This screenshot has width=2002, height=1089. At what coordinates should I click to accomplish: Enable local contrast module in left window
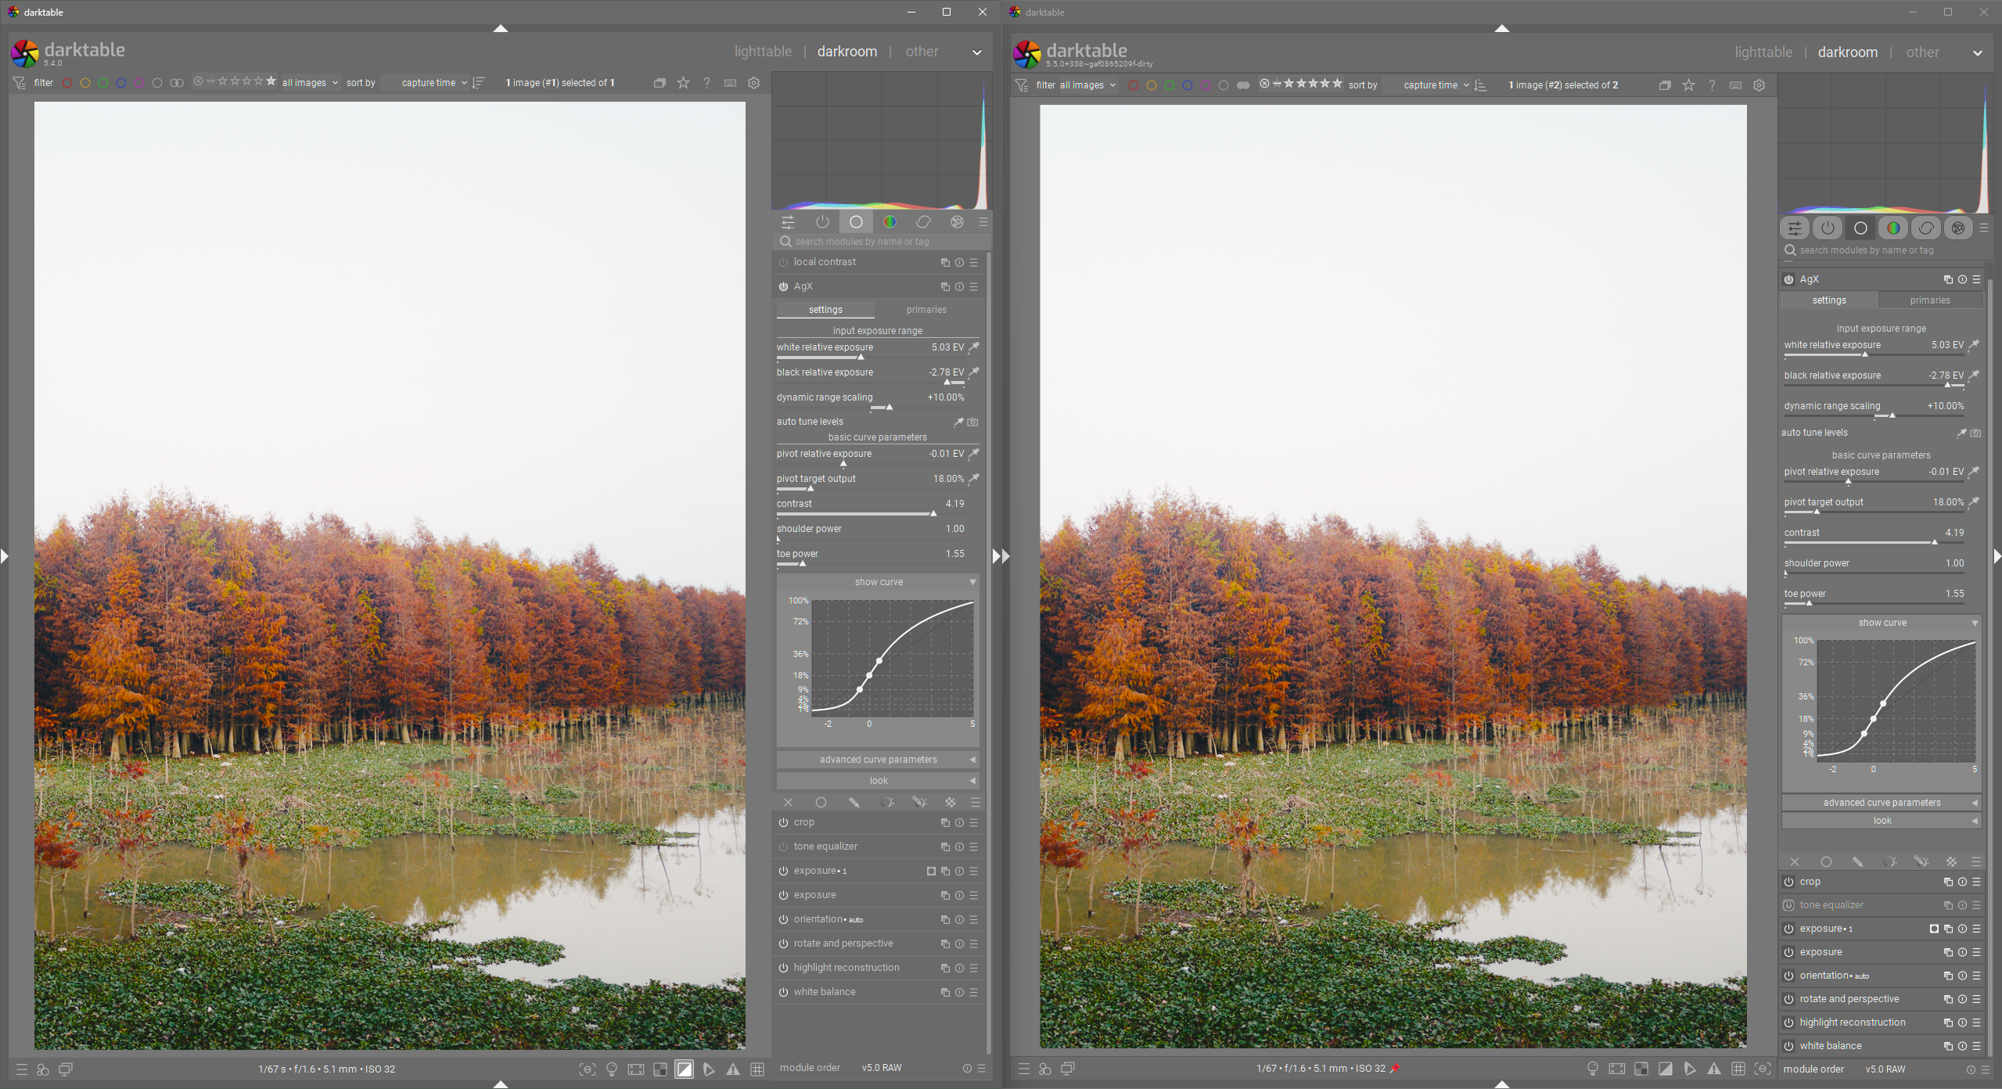(783, 263)
